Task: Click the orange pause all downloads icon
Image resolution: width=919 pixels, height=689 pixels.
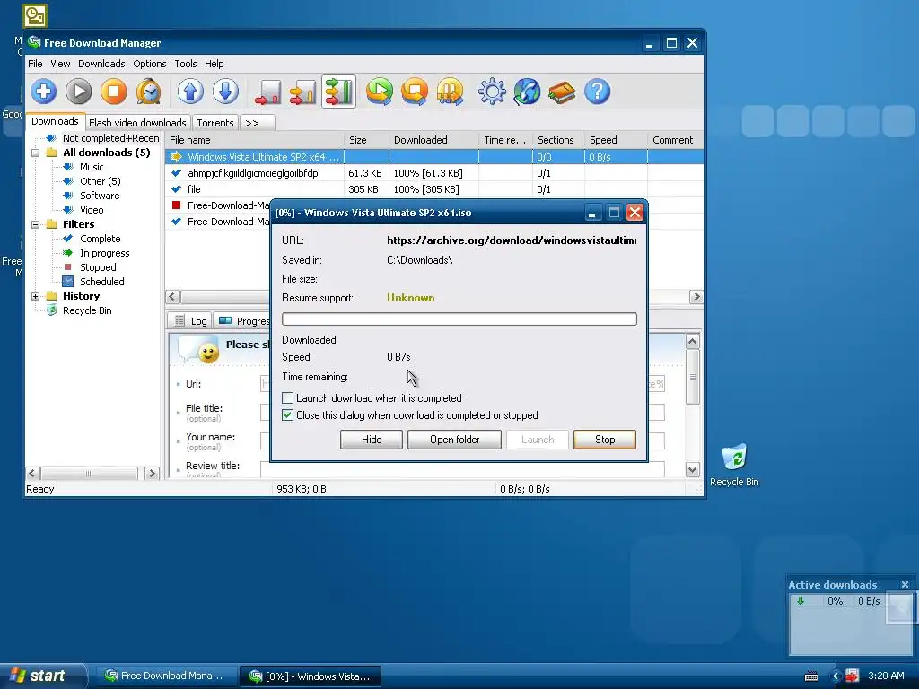Action: point(451,92)
